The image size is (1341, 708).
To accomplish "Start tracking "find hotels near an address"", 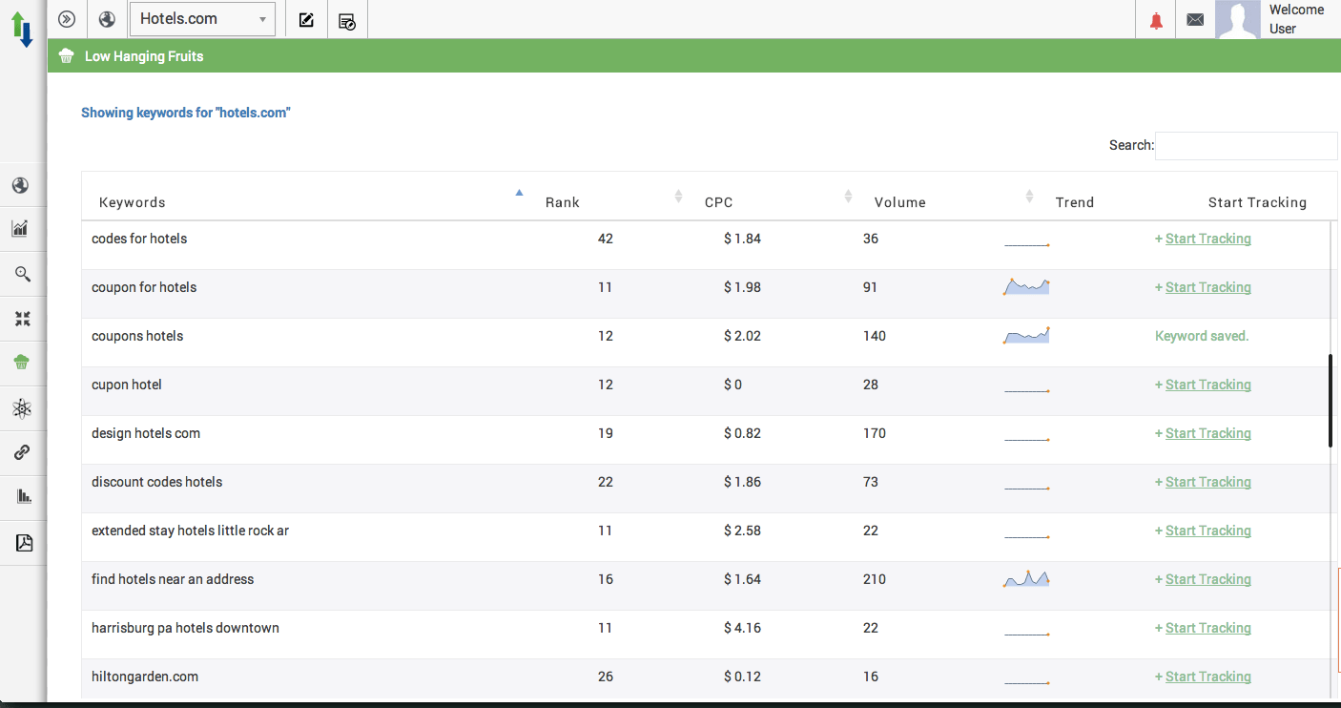I will 1207,579.
